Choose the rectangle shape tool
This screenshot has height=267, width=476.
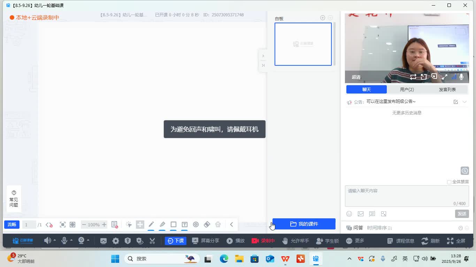click(x=173, y=224)
